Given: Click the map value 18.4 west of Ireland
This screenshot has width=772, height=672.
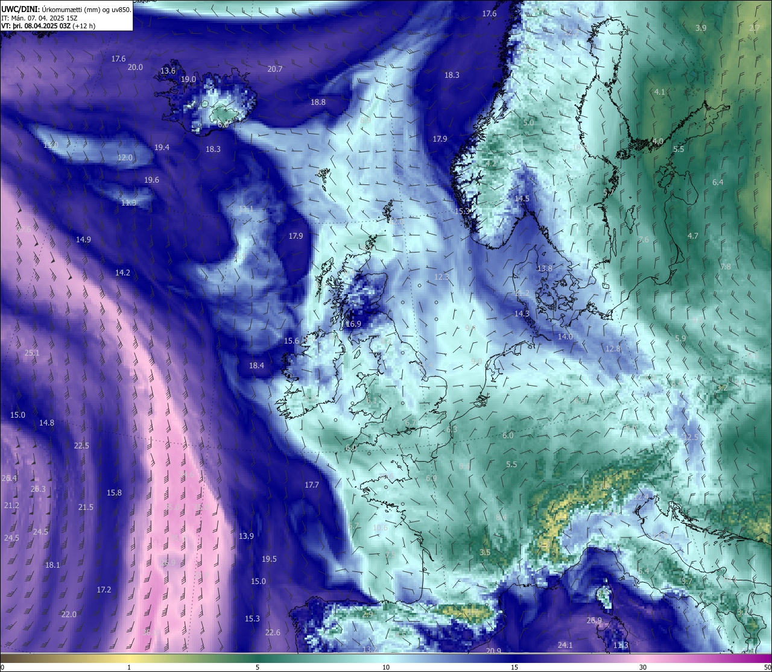Looking at the screenshot, I should point(256,366).
